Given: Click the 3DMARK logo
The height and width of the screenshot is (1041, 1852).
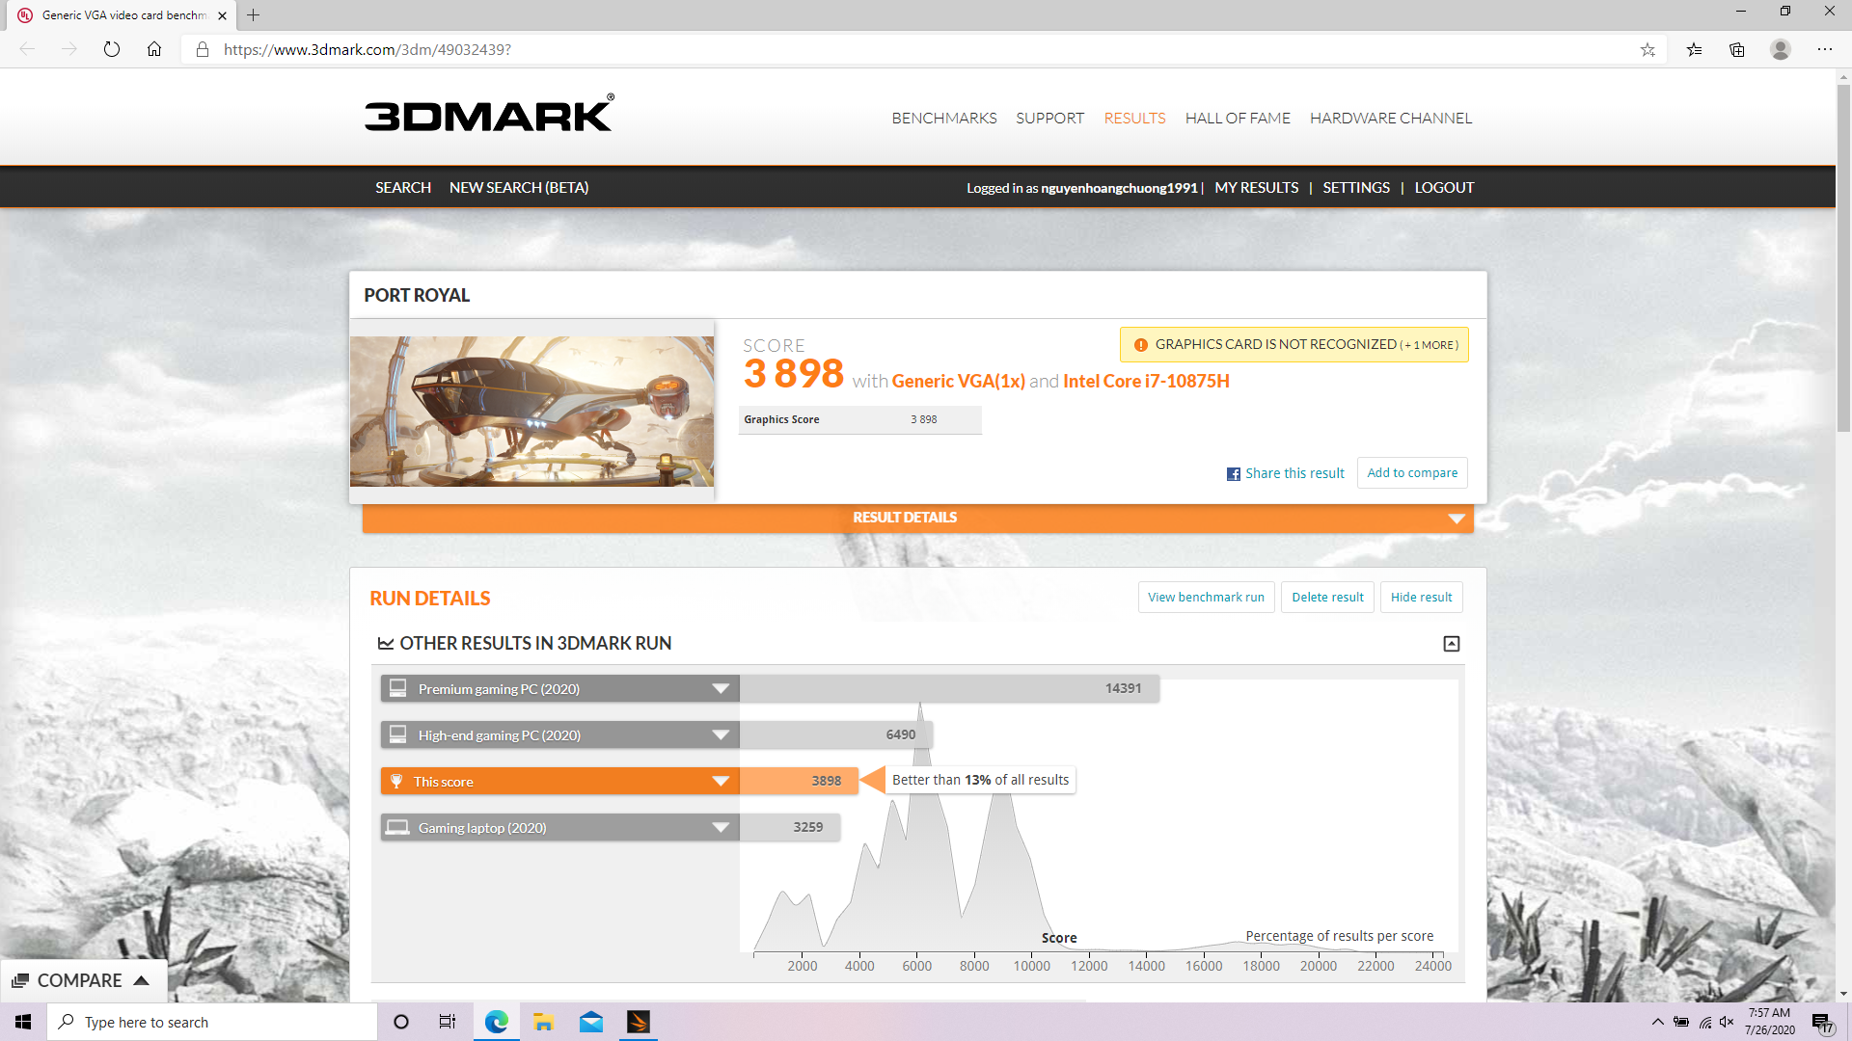Looking at the screenshot, I should point(489,114).
